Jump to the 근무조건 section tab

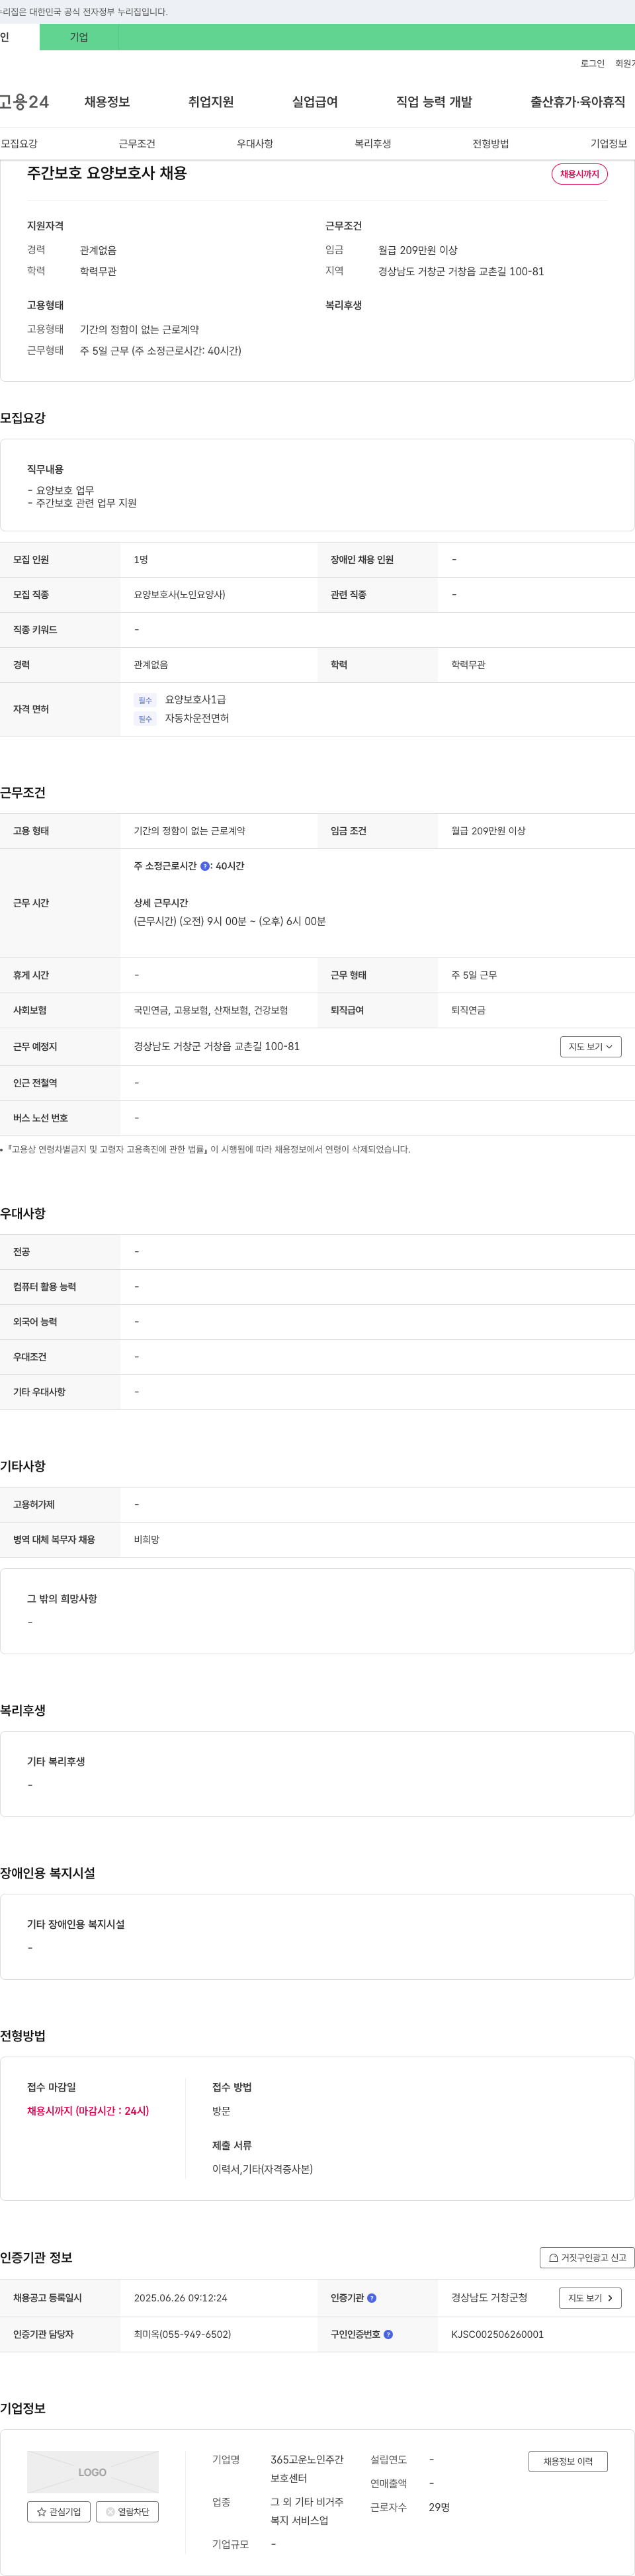(x=137, y=144)
